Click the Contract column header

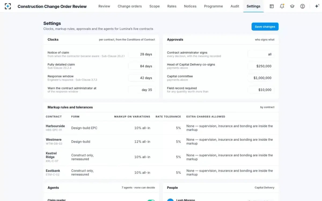tap(54, 117)
